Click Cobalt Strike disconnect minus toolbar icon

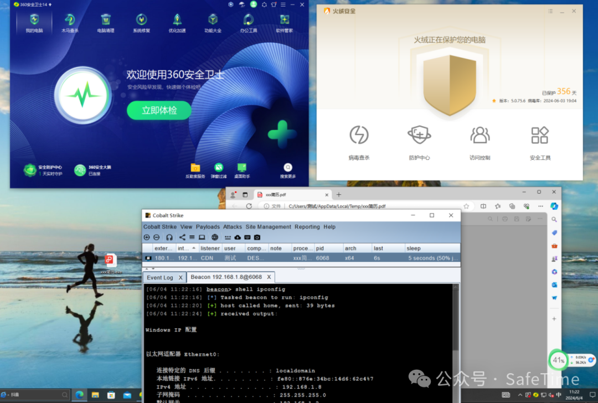[156, 237]
